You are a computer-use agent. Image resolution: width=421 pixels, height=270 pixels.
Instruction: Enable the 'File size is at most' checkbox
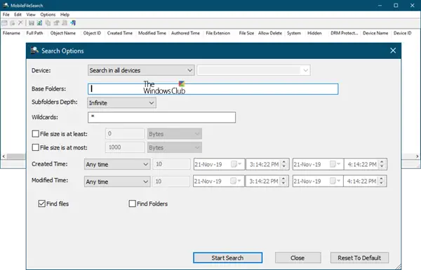click(36, 147)
